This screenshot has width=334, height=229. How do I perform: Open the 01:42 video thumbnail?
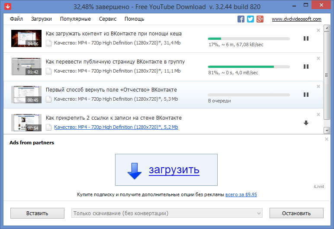coord(26,67)
